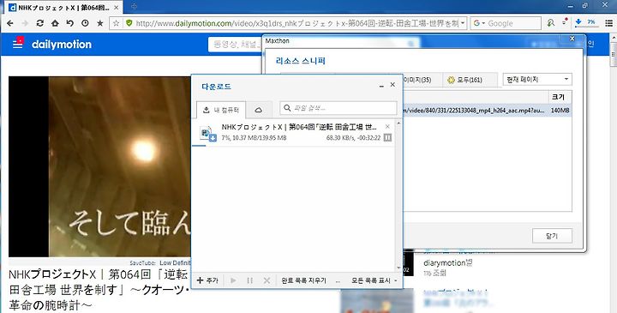This screenshot has width=617, height=313.
Task: Select the NHK プロジェクトX download item
Action: (x=294, y=133)
